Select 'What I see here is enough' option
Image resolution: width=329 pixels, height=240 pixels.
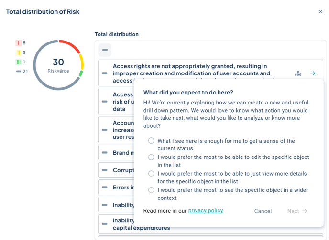pos(151,141)
